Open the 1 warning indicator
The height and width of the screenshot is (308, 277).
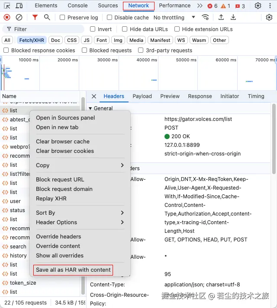tap(225, 6)
